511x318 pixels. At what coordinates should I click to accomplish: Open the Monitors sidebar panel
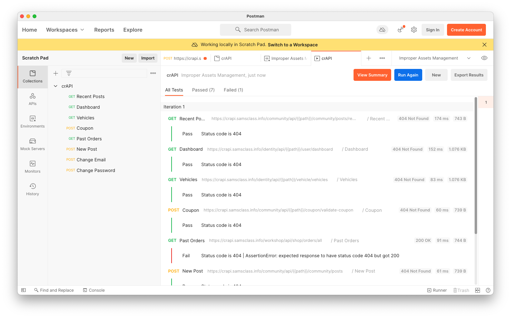(x=33, y=167)
